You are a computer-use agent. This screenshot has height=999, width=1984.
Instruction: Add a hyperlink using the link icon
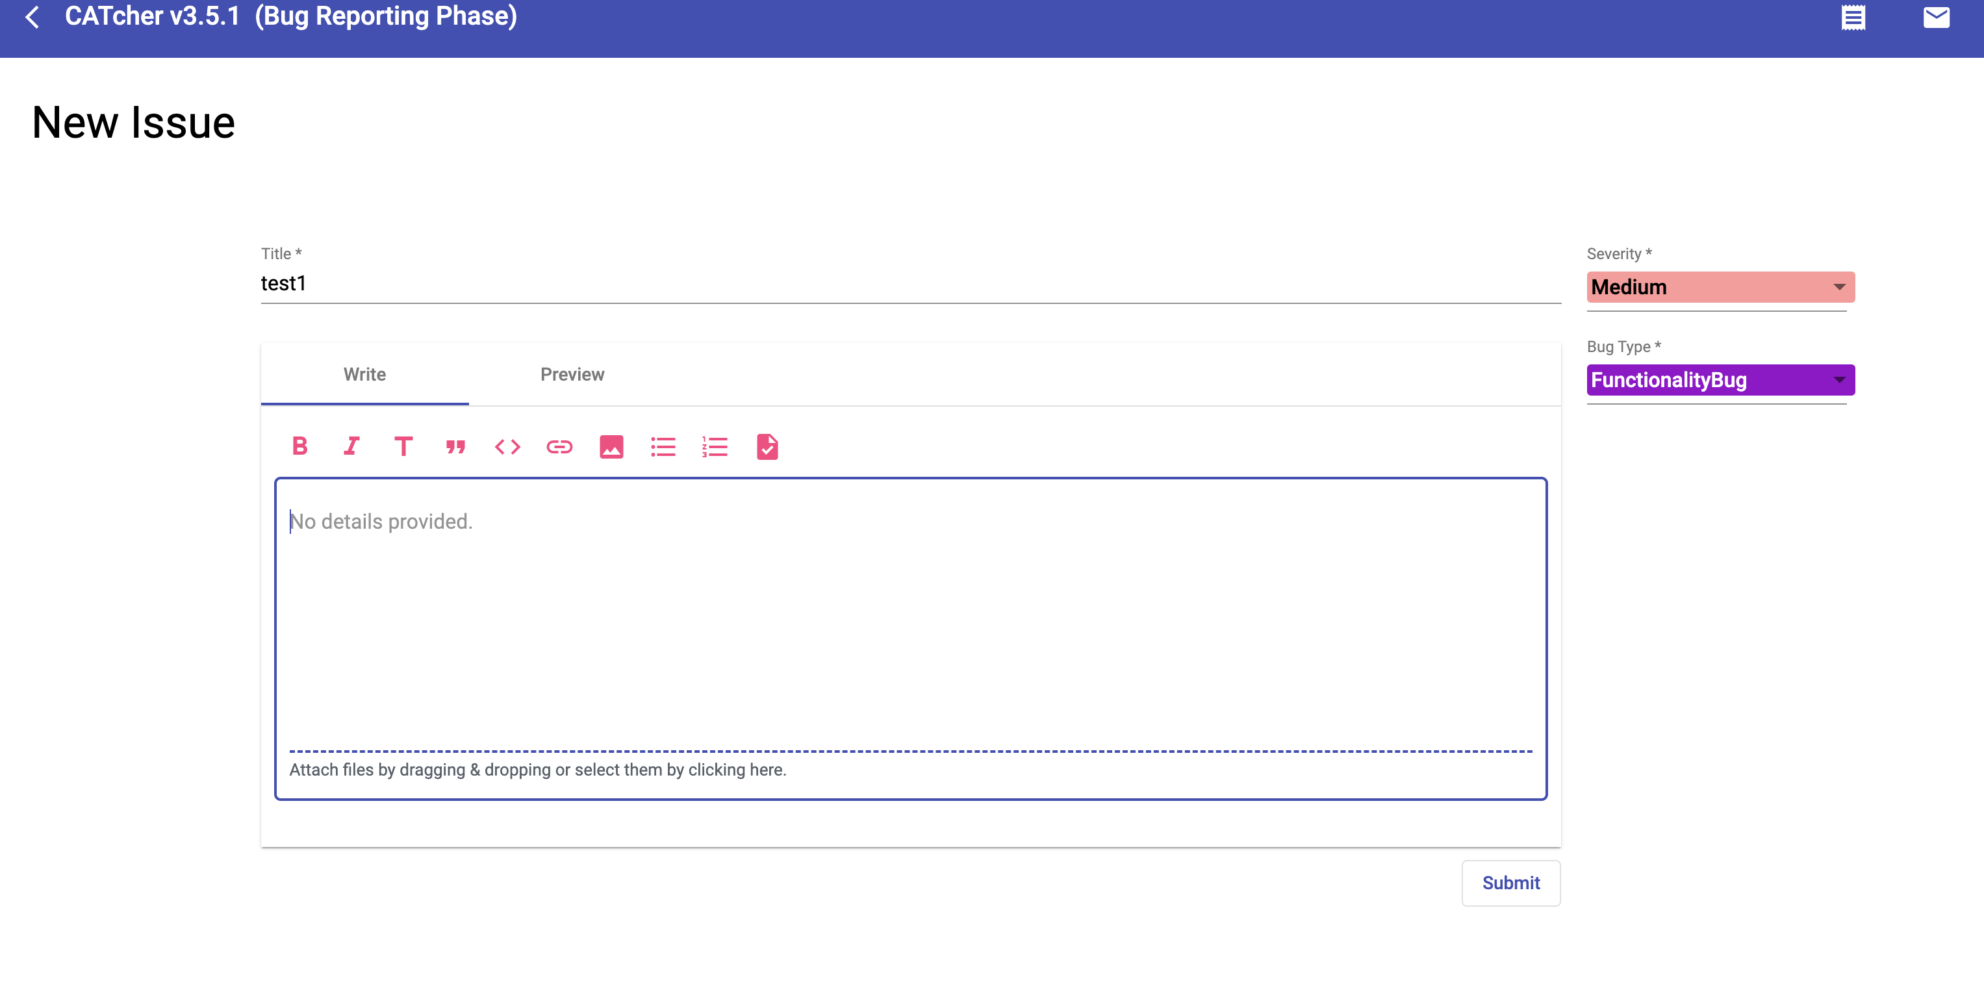click(559, 447)
